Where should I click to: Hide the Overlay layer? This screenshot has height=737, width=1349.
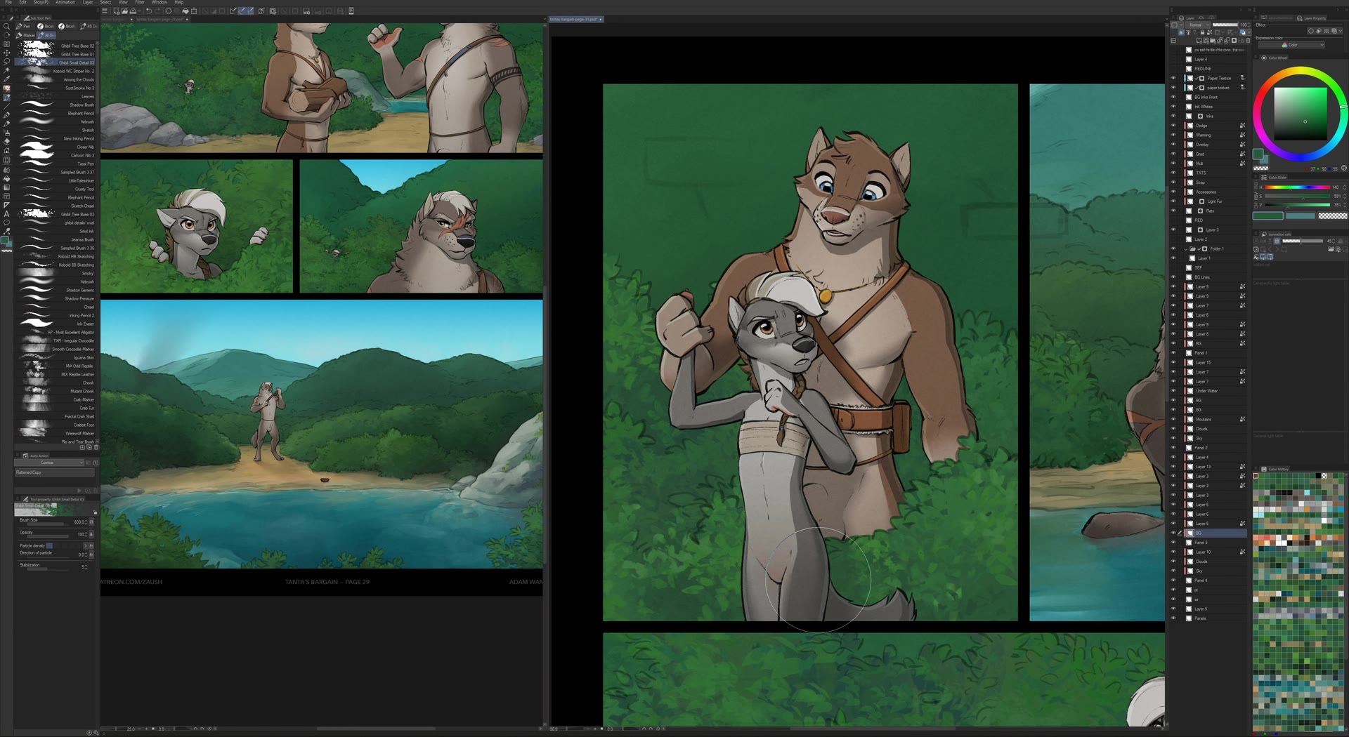tap(1173, 145)
